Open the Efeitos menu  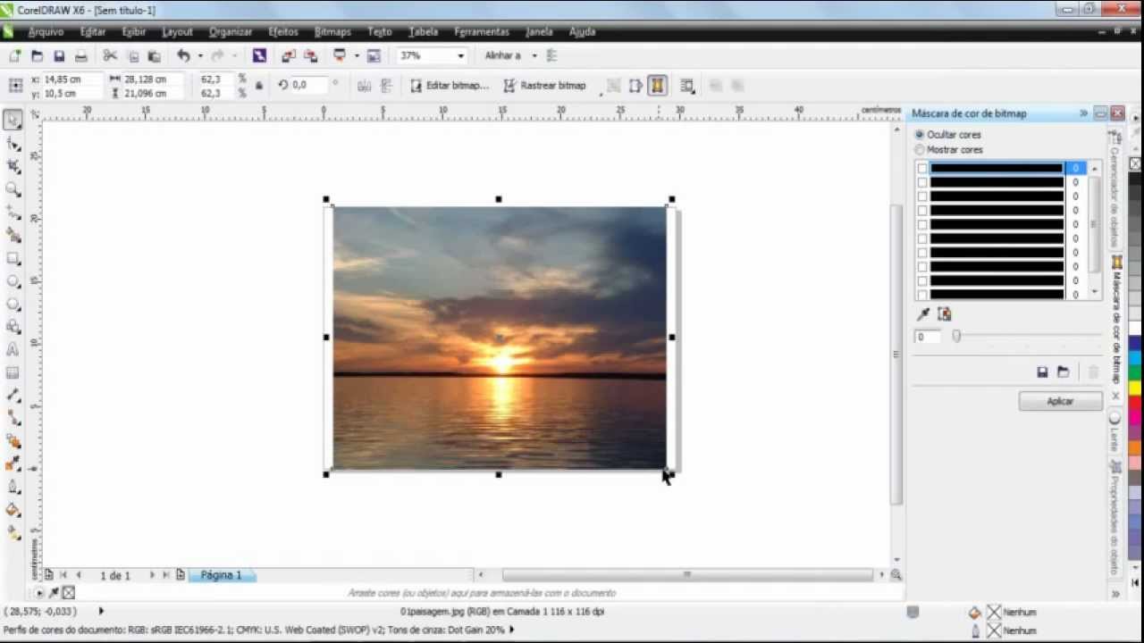tap(283, 31)
